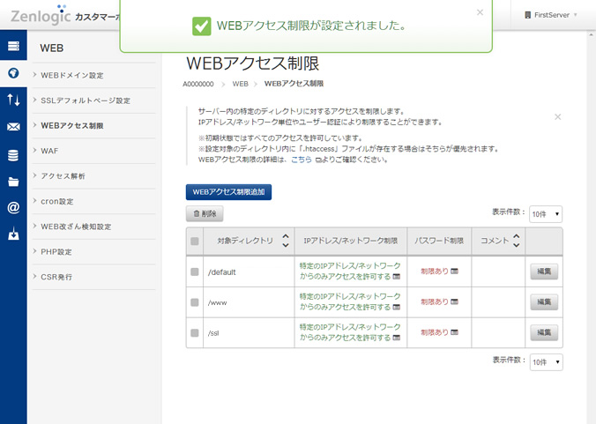Click the WEBアクセス制限追加 button
The image size is (596, 424).
228,192
